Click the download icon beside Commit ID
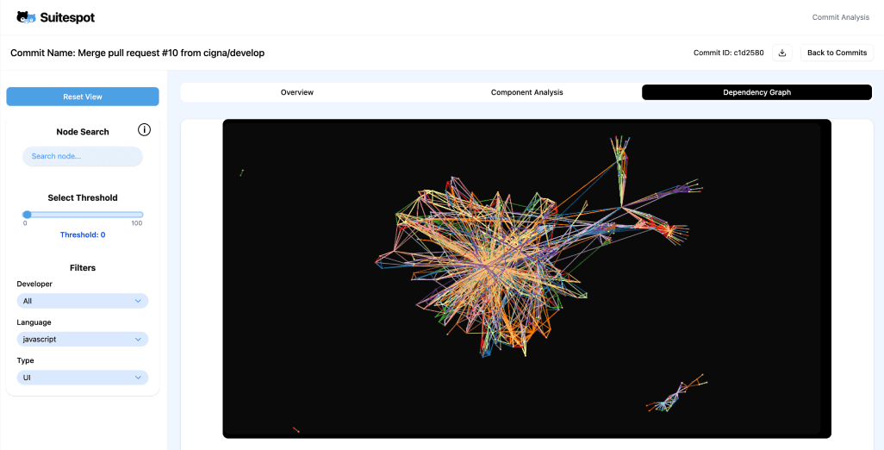 (782, 53)
